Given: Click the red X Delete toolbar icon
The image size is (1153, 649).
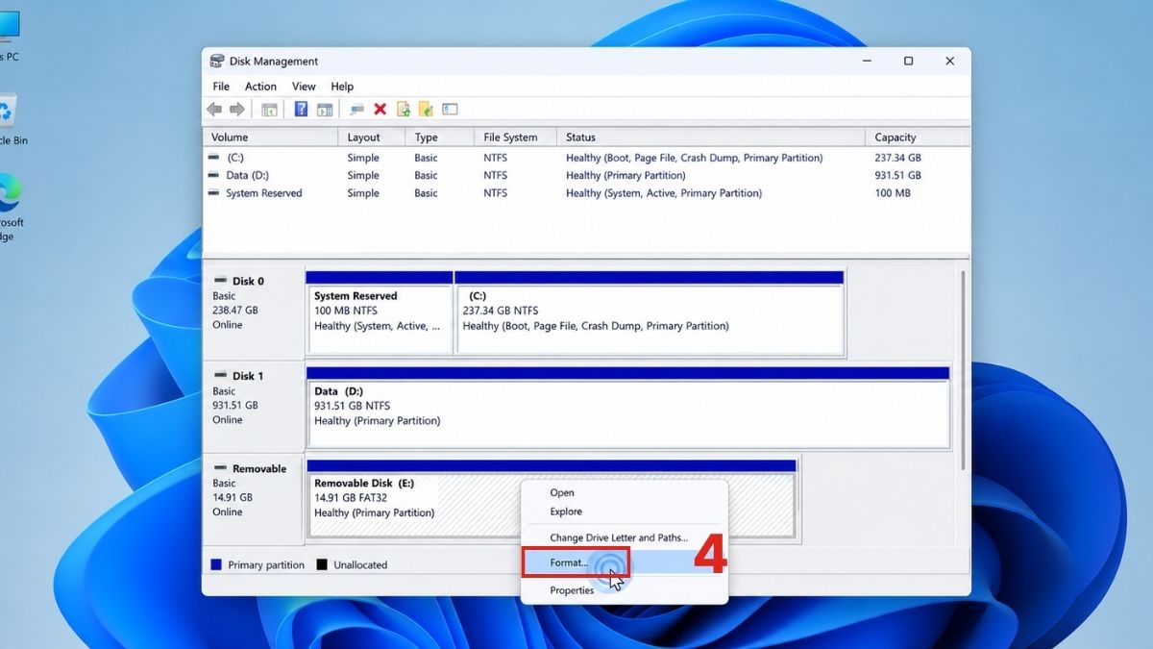Looking at the screenshot, I should [x=380, y=110].
